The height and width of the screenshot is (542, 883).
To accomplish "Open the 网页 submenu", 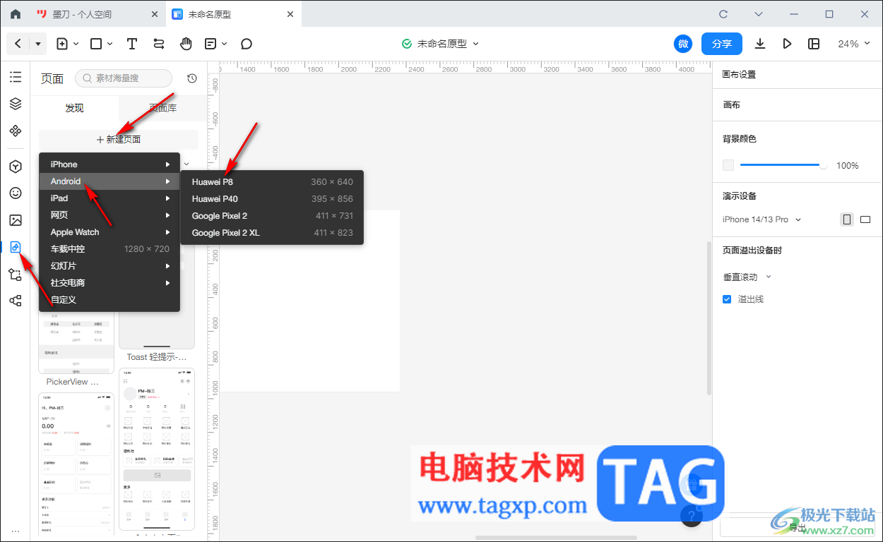I will click(x=109, y=215).
